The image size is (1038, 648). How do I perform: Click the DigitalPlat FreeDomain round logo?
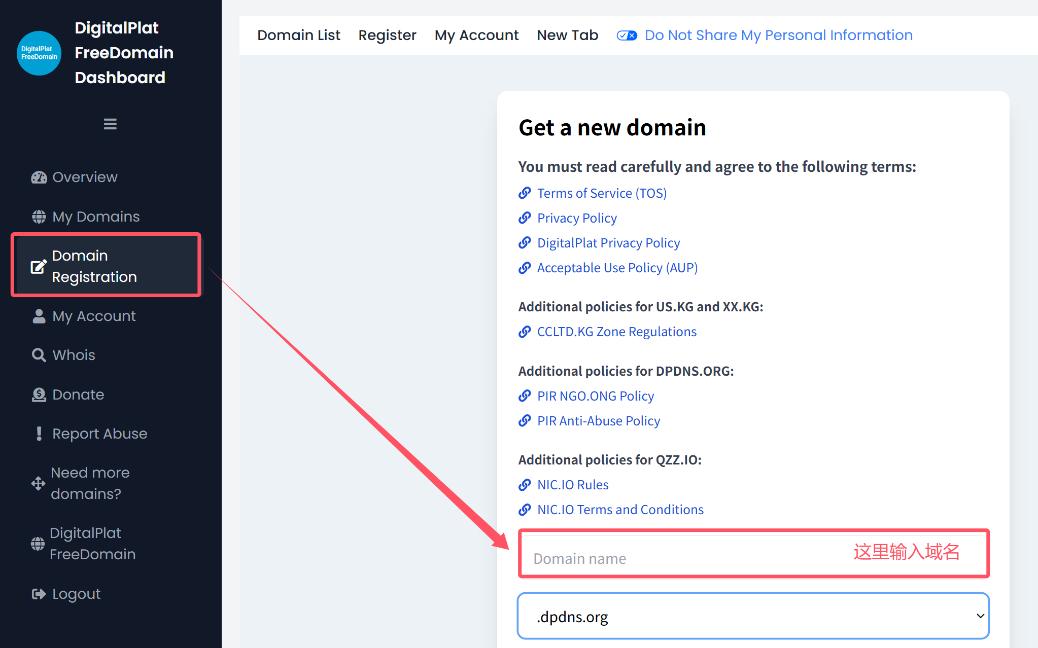click(39, 53)
